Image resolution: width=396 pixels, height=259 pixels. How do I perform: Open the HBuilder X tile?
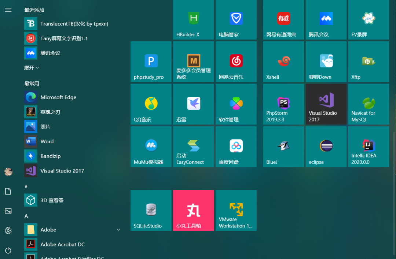coord(194,20)
